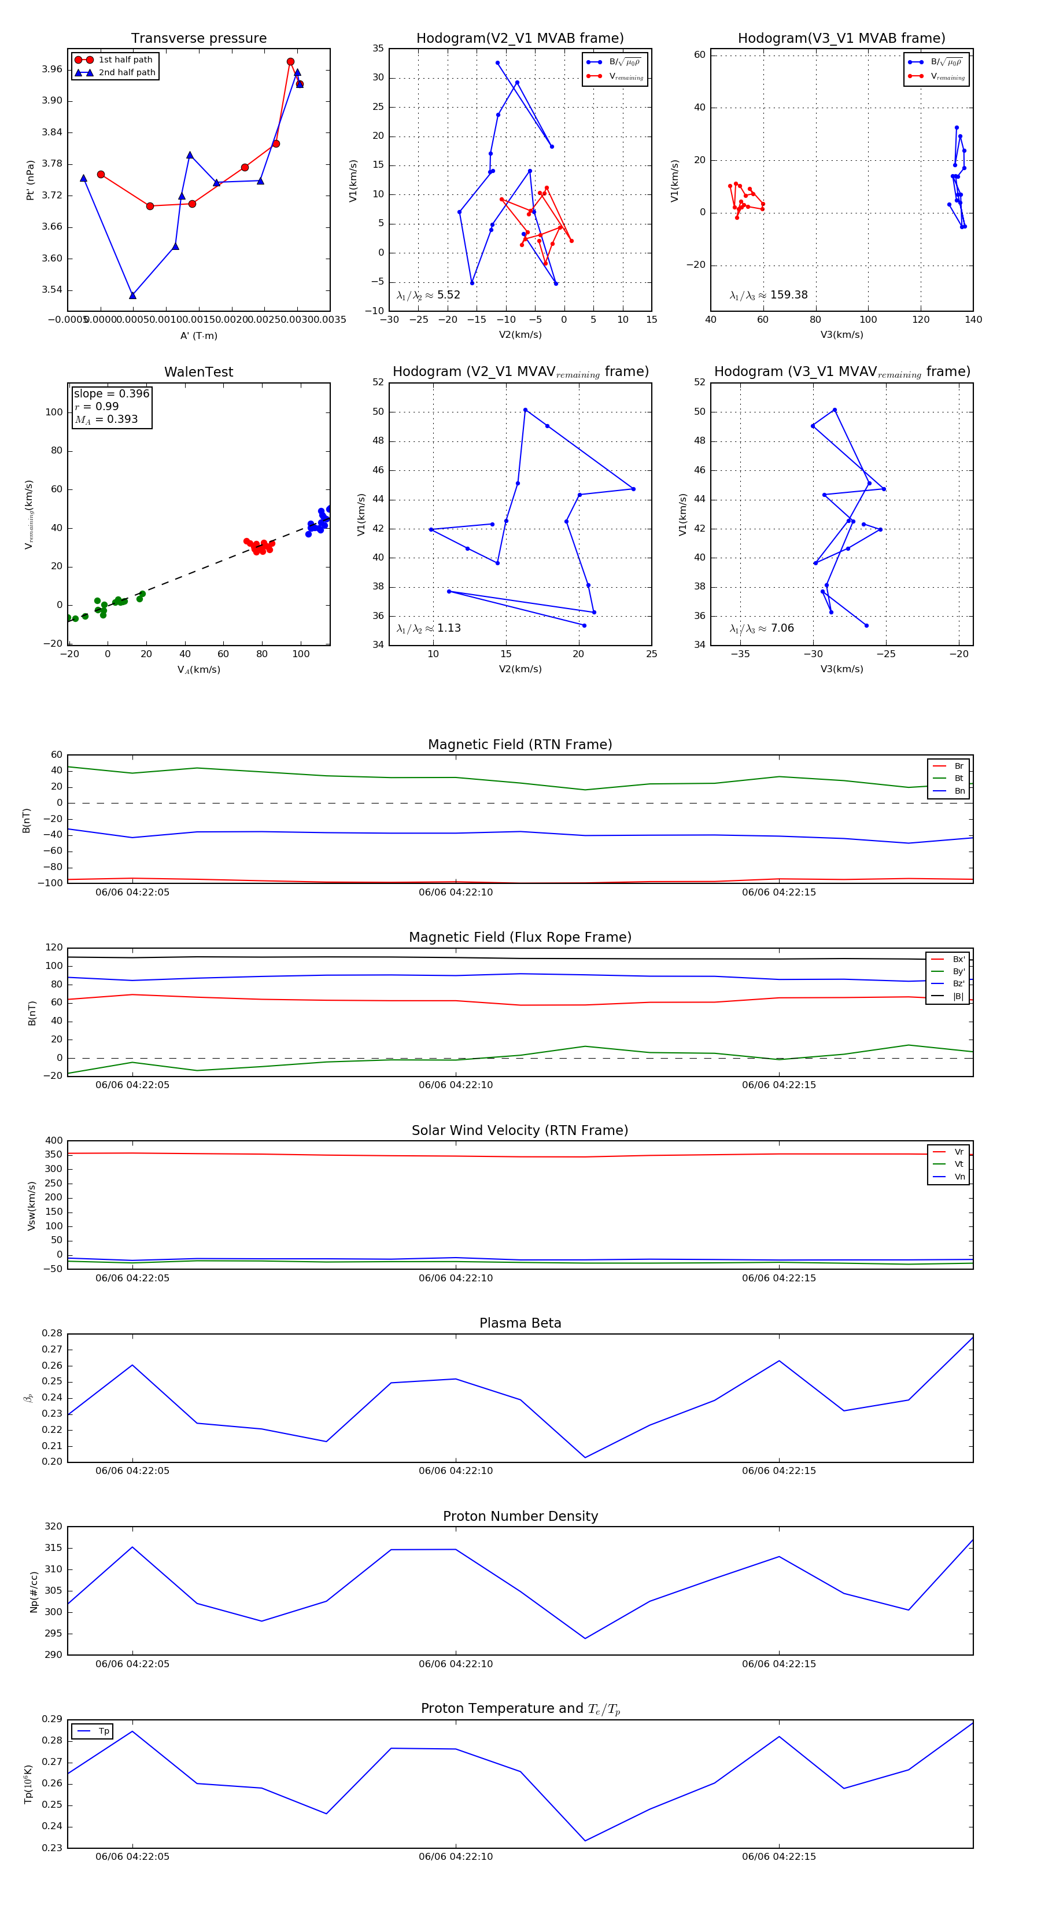Click the A' (T·m) axis label
This screenshot has width=1041, height=1909.
(198, 336)
